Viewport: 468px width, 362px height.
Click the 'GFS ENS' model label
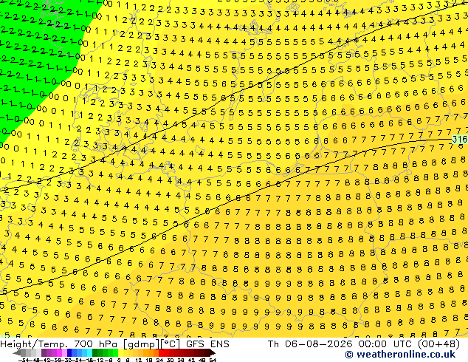click(x=207, y=344)
